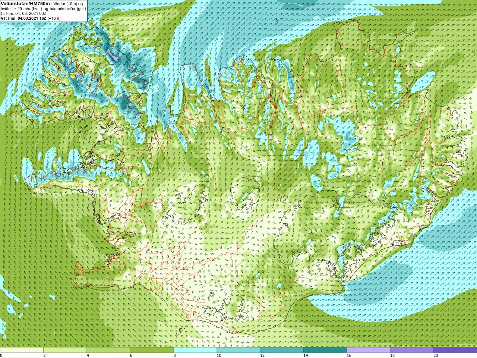The height and width of the screenshot is (358, 477).
Task: Click the scale label '18'
Action: coord(392,355)
